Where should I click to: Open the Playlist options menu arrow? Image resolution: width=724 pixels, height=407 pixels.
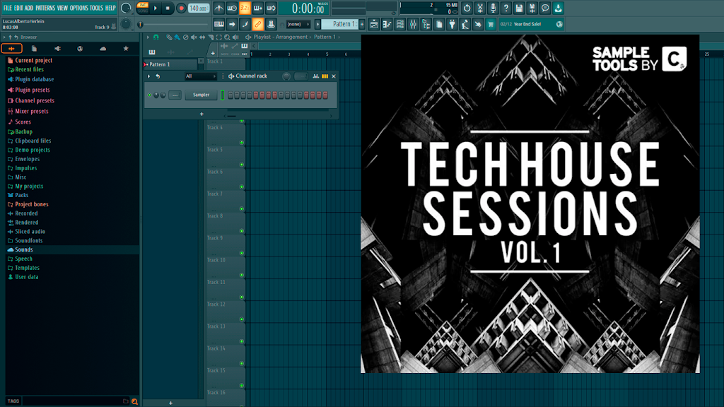148,37
